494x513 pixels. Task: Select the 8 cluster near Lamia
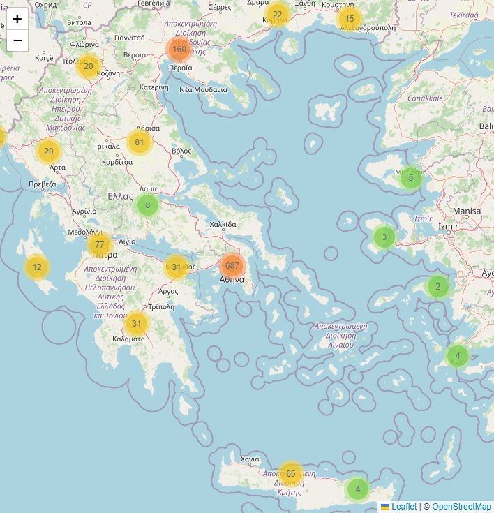point(147,205)
